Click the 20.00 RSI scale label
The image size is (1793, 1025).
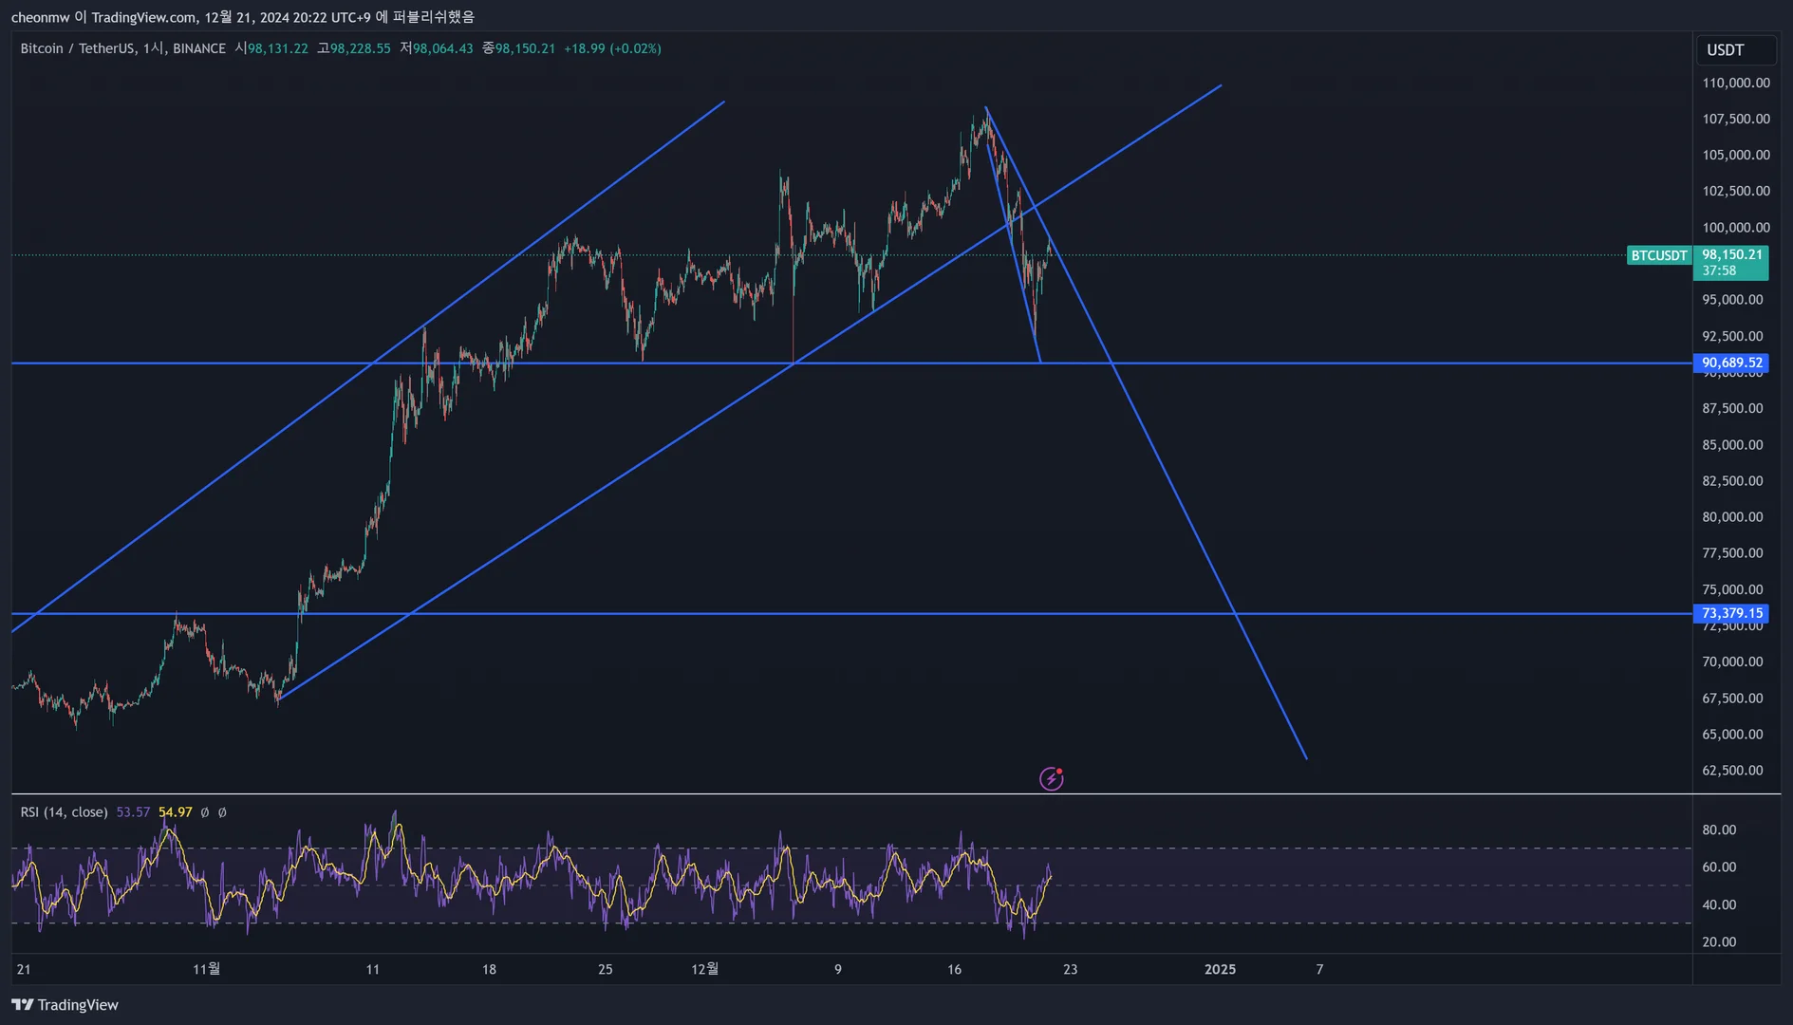point(1719,941)
